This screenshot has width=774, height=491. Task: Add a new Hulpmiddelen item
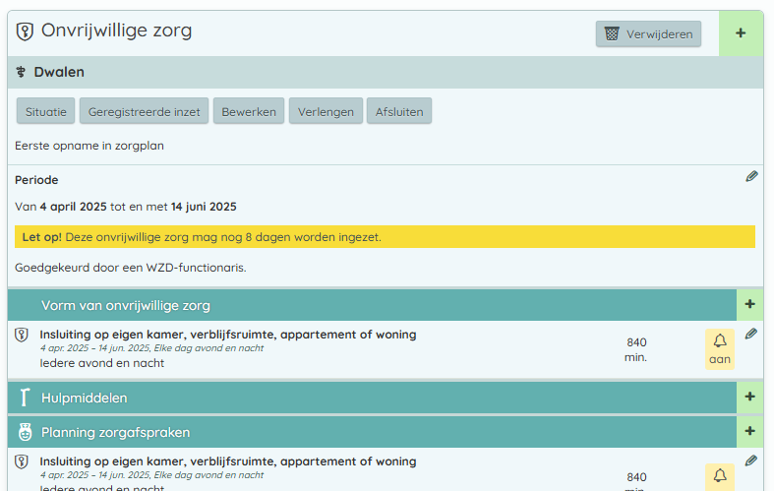(749, 398)
